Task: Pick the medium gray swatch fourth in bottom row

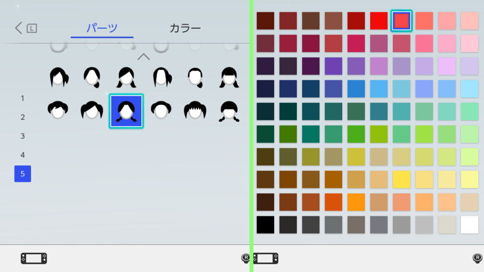Action: [333, 225]
